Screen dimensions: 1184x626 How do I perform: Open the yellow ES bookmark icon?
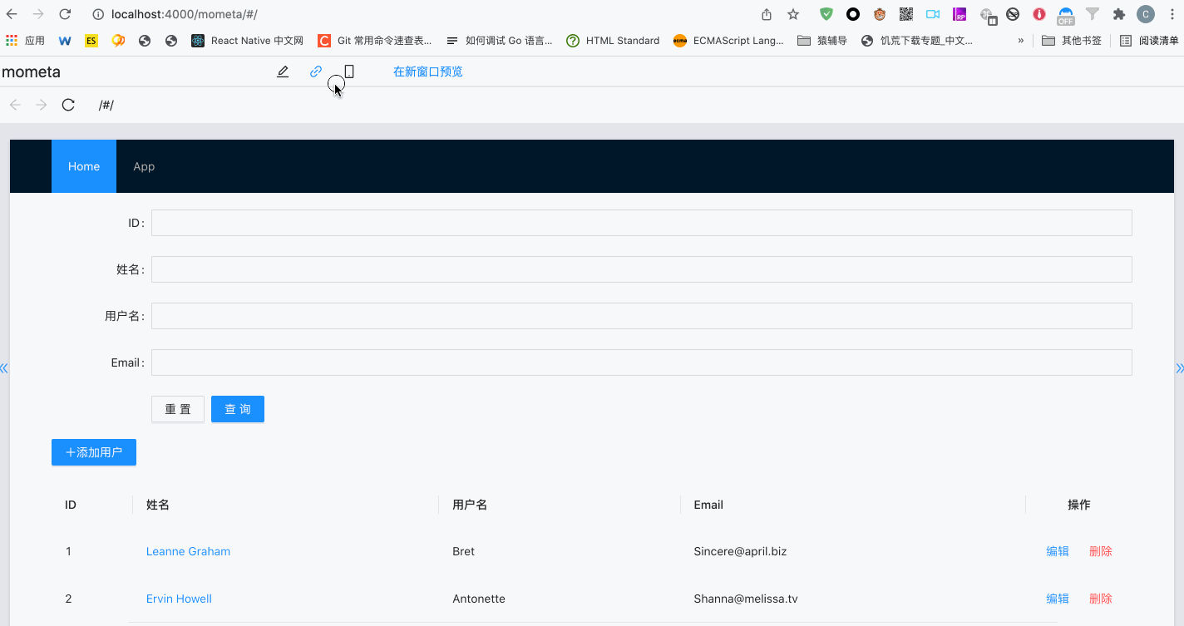click(91, 40)
